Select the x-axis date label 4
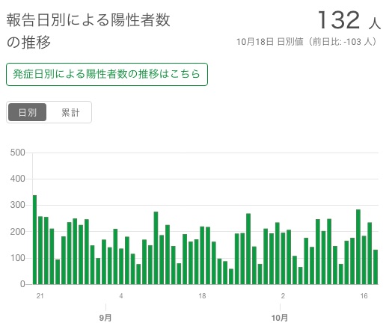This screenshot has height=326, width=392. 121,296
